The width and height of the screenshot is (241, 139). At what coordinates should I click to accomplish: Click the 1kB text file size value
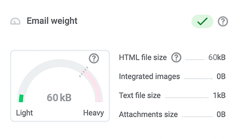click(219, 95)
